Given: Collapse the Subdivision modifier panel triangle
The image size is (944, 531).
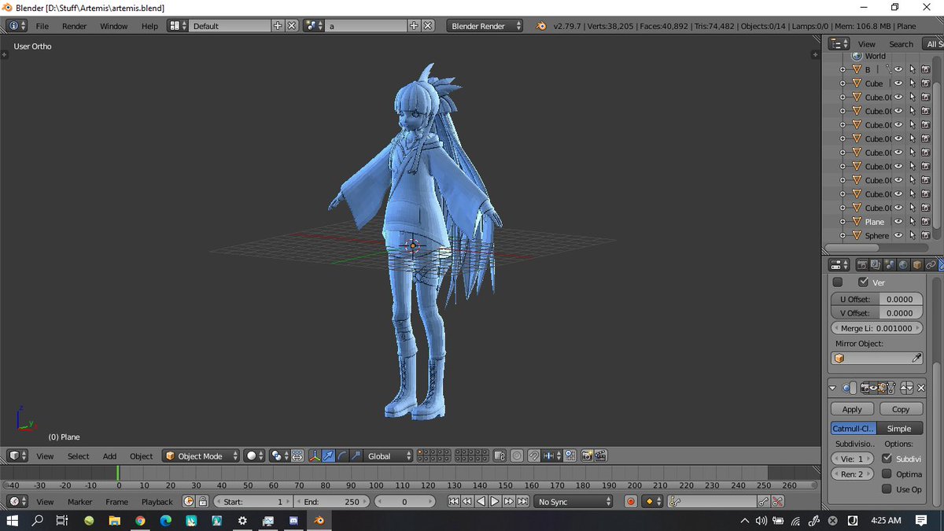Looking at the screenshot, I should pos(833,388).
